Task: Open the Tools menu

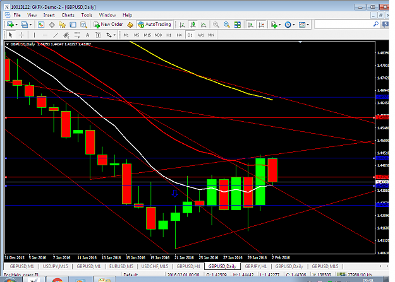Action: point(87,15)
